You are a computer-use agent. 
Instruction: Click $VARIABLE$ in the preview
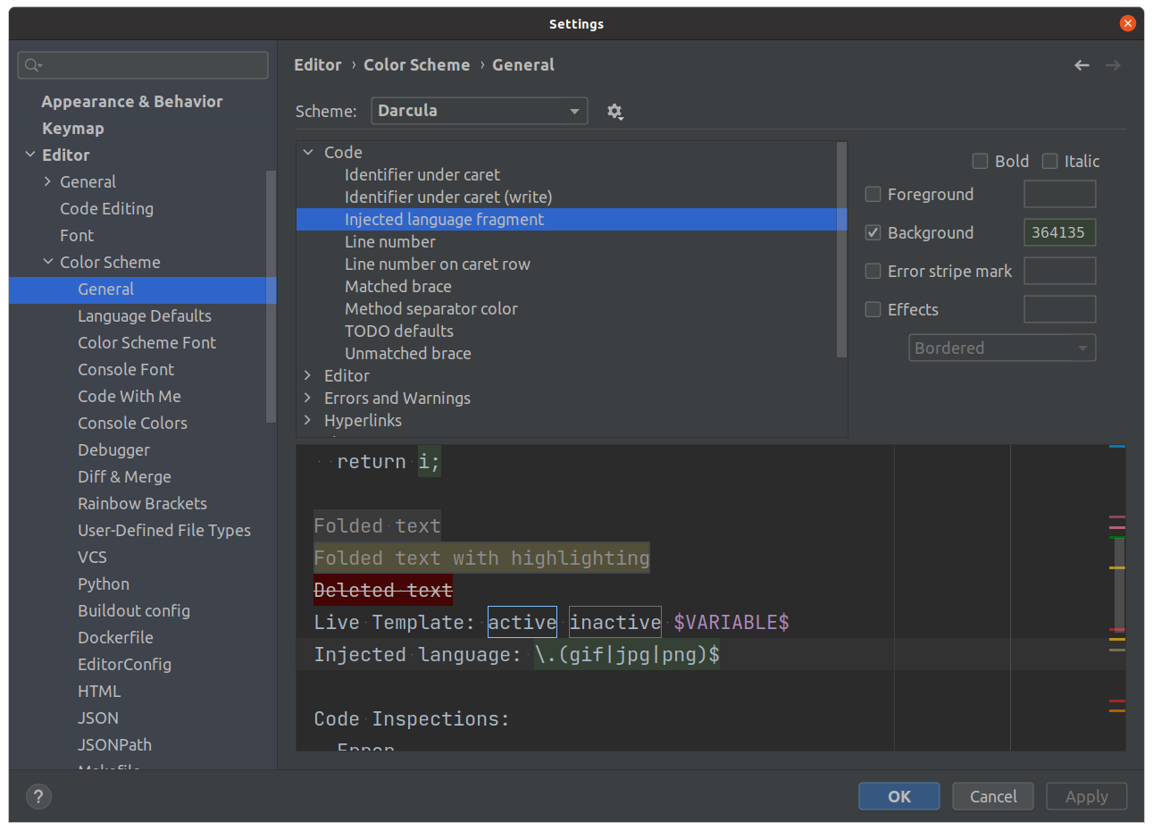point(731,622)
